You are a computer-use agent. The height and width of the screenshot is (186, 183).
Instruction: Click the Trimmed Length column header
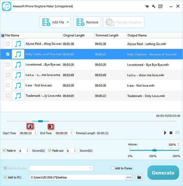click(x=110, y=36)
